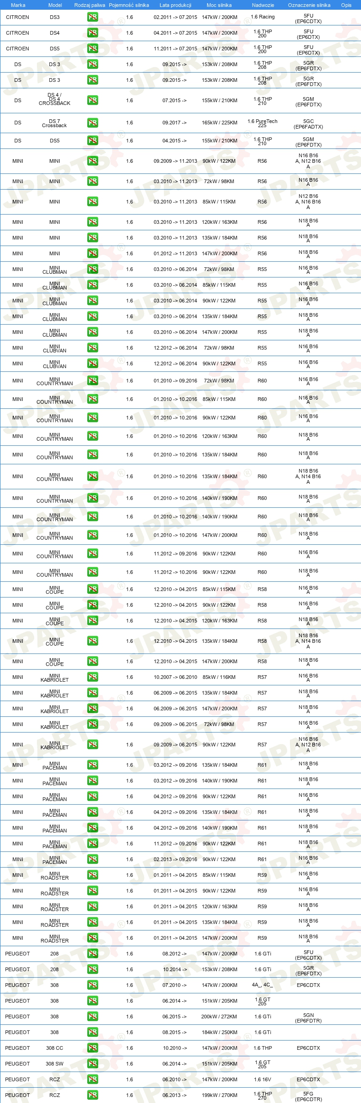Screen dimensions: 361x1103
Task: Click fuel icon in MINI COUNTRYMAN 120kW / 163KM row
Action: 92,436
